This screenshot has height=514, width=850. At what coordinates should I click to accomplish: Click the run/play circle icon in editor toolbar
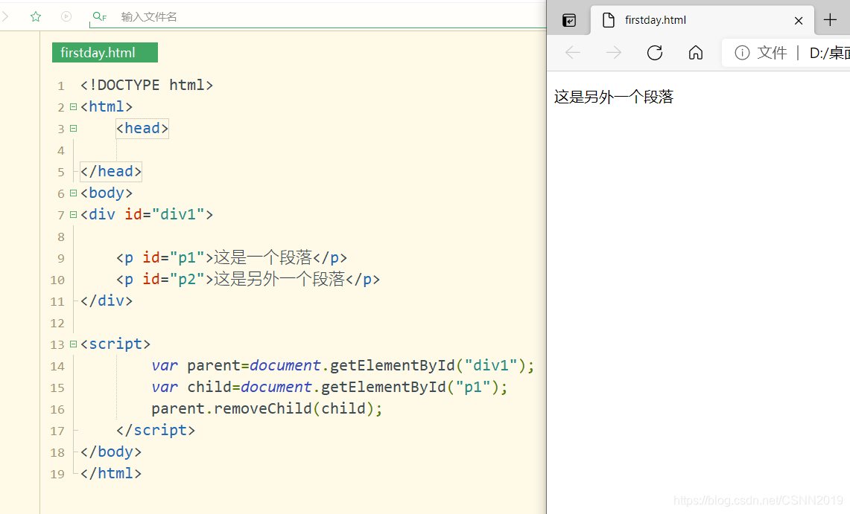point(66,17)
